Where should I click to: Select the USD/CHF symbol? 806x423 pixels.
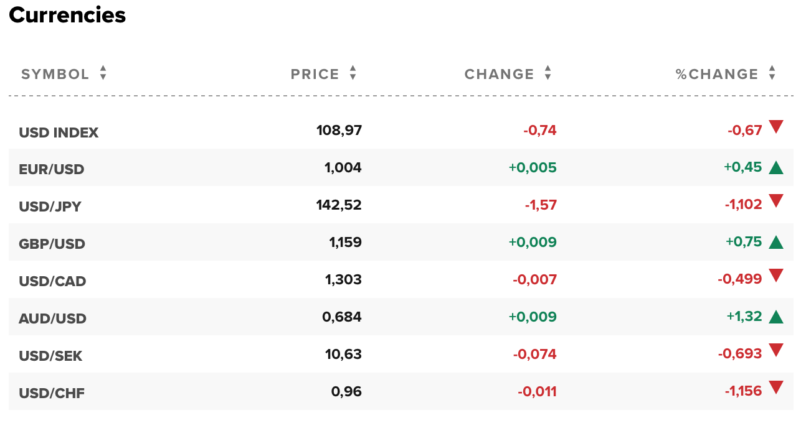pos(52,393)
